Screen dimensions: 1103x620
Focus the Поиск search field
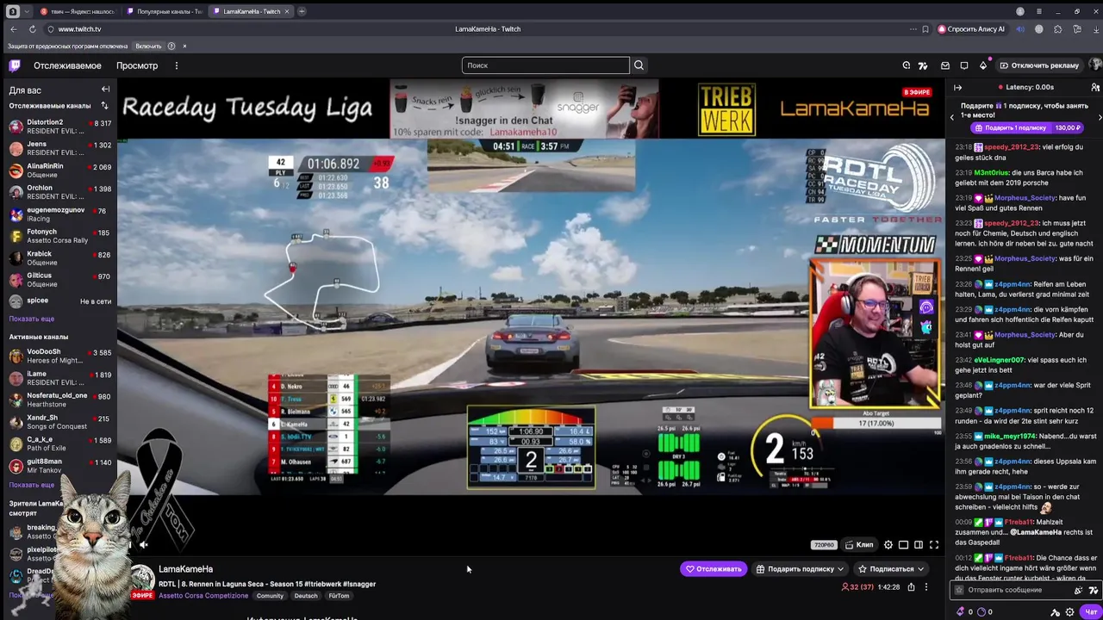(x=545, y=65)
